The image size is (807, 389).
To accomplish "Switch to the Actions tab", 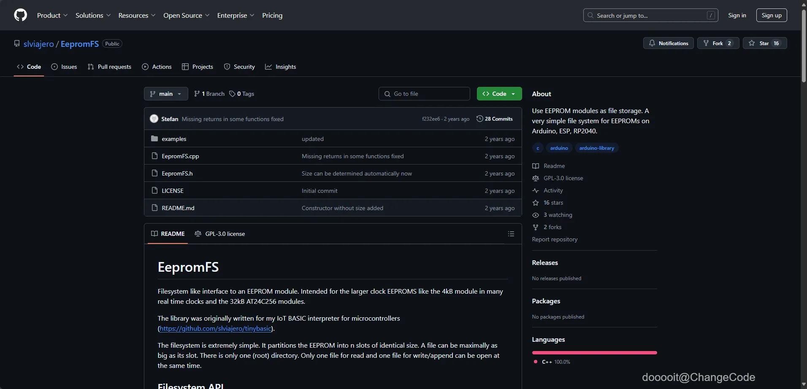I will 157,67.
